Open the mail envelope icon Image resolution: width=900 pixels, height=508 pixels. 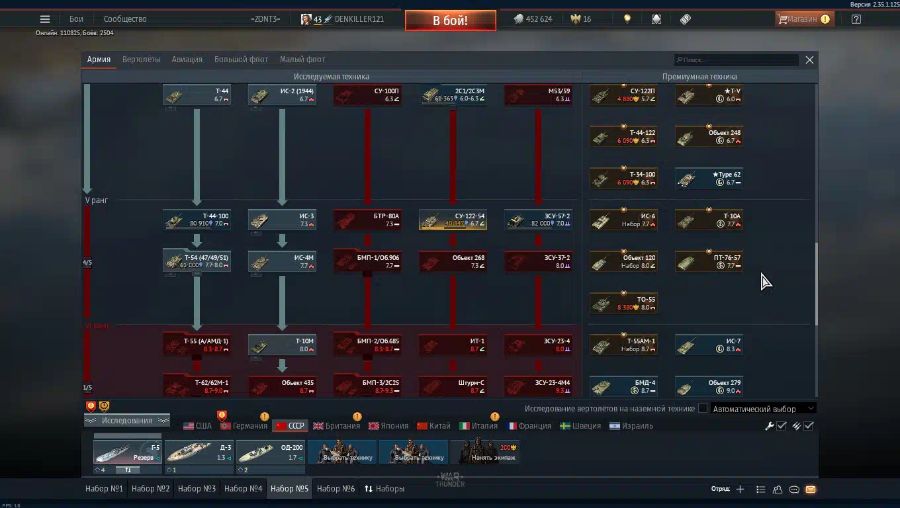[x=811, y=489]
